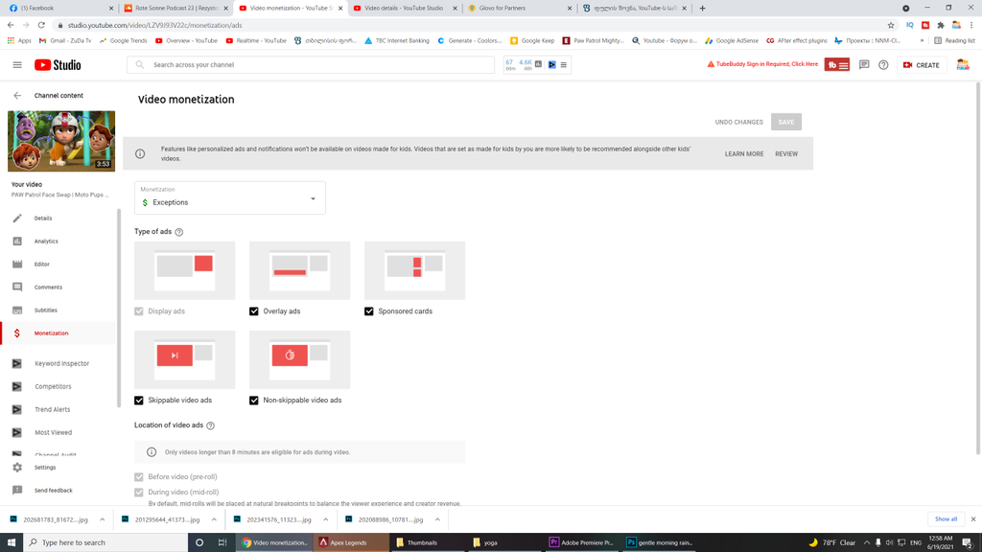Open Details pencil icon in sidebar

pos(17,218)
